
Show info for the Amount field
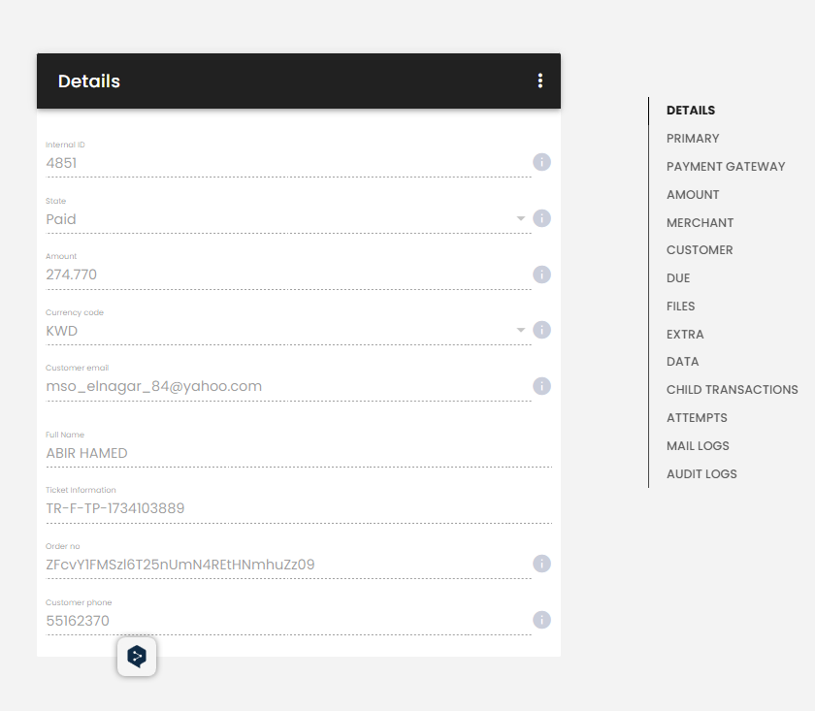tap(541, 275)
